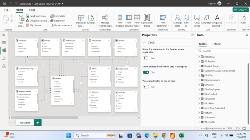Open the Help ribbon tab
This screenshot has height=140, width=250.
coord(32,10)
